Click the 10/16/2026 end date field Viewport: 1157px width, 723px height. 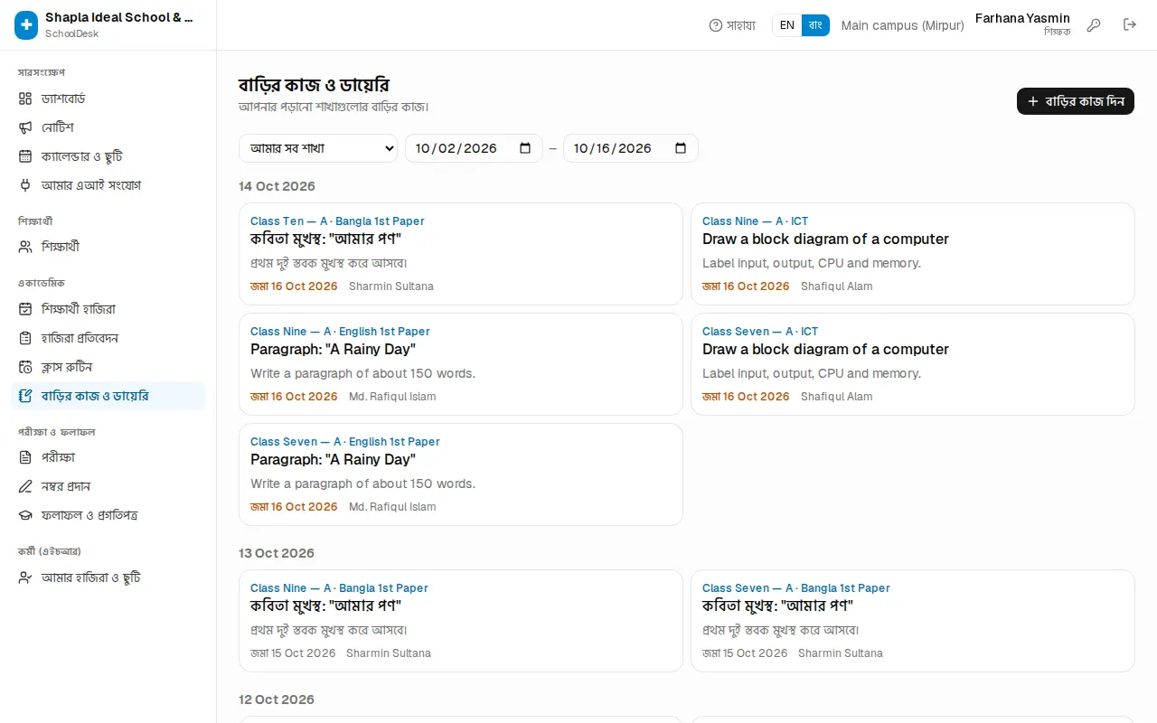click(x=631, y=148)
